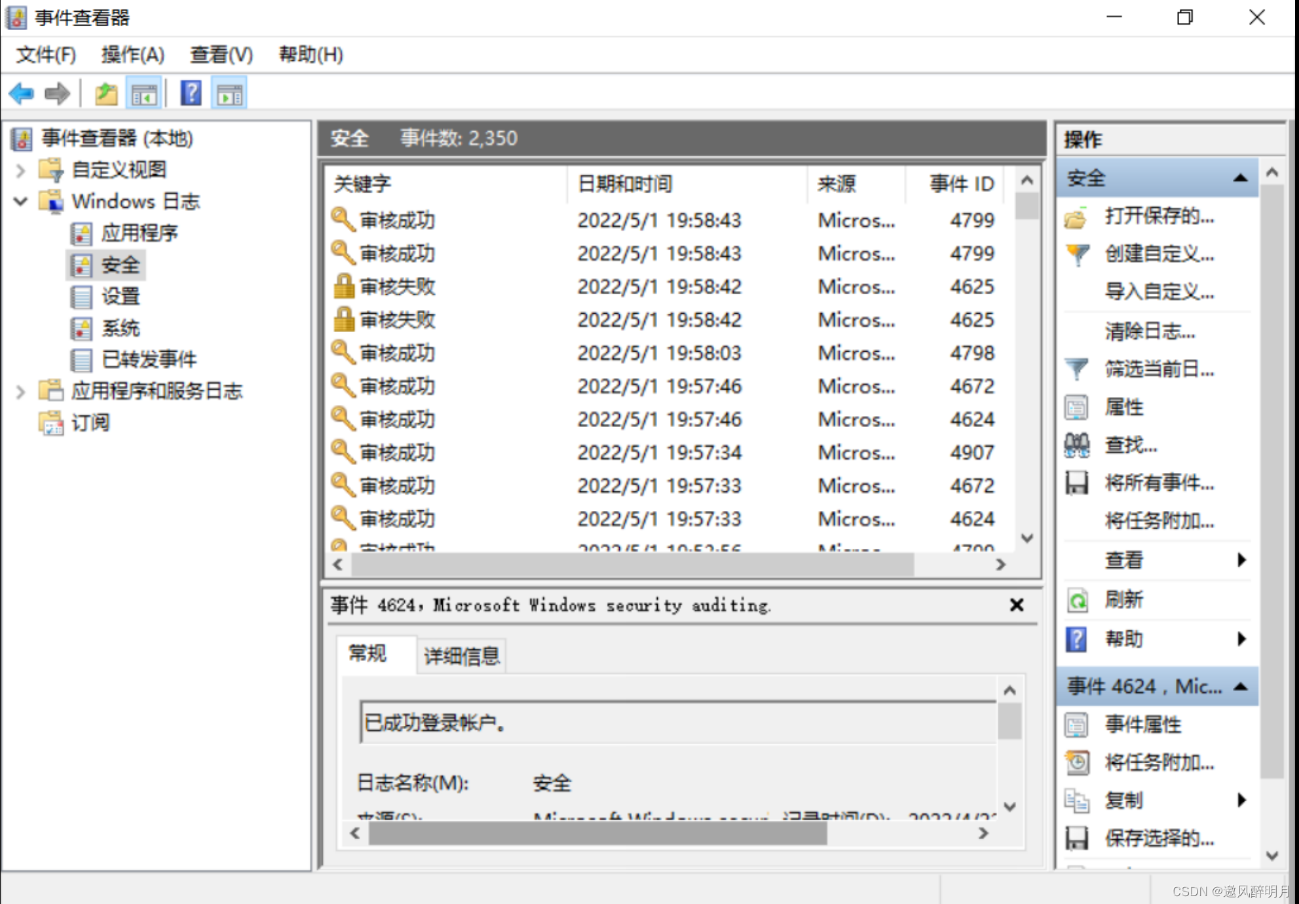Click 事件属性 icon in actions pane
Viewport: 1299px width, 904px height.
(x=1077, y=725)
